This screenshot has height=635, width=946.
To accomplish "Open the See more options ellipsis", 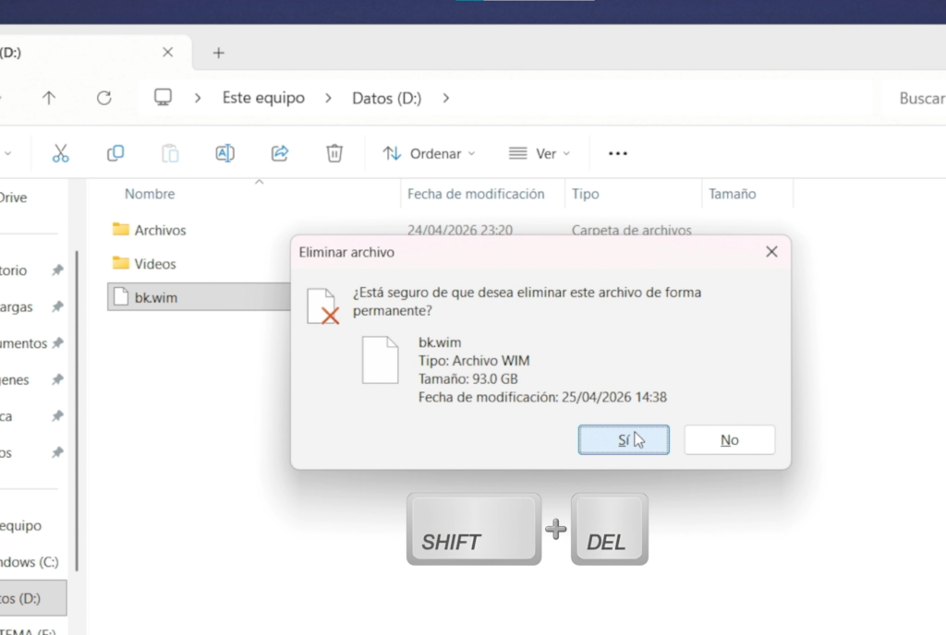I will pos(618,153).
